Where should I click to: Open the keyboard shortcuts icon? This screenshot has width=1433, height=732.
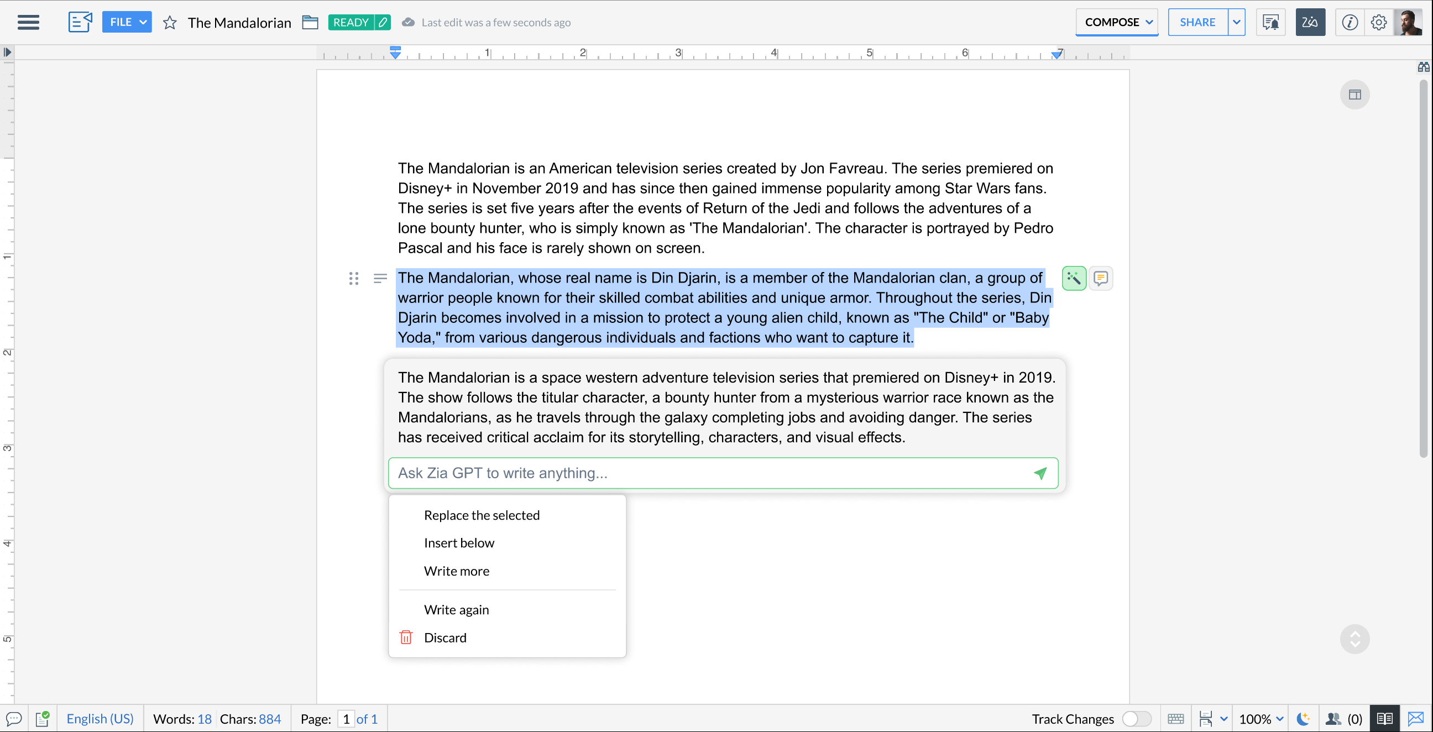1175,719
